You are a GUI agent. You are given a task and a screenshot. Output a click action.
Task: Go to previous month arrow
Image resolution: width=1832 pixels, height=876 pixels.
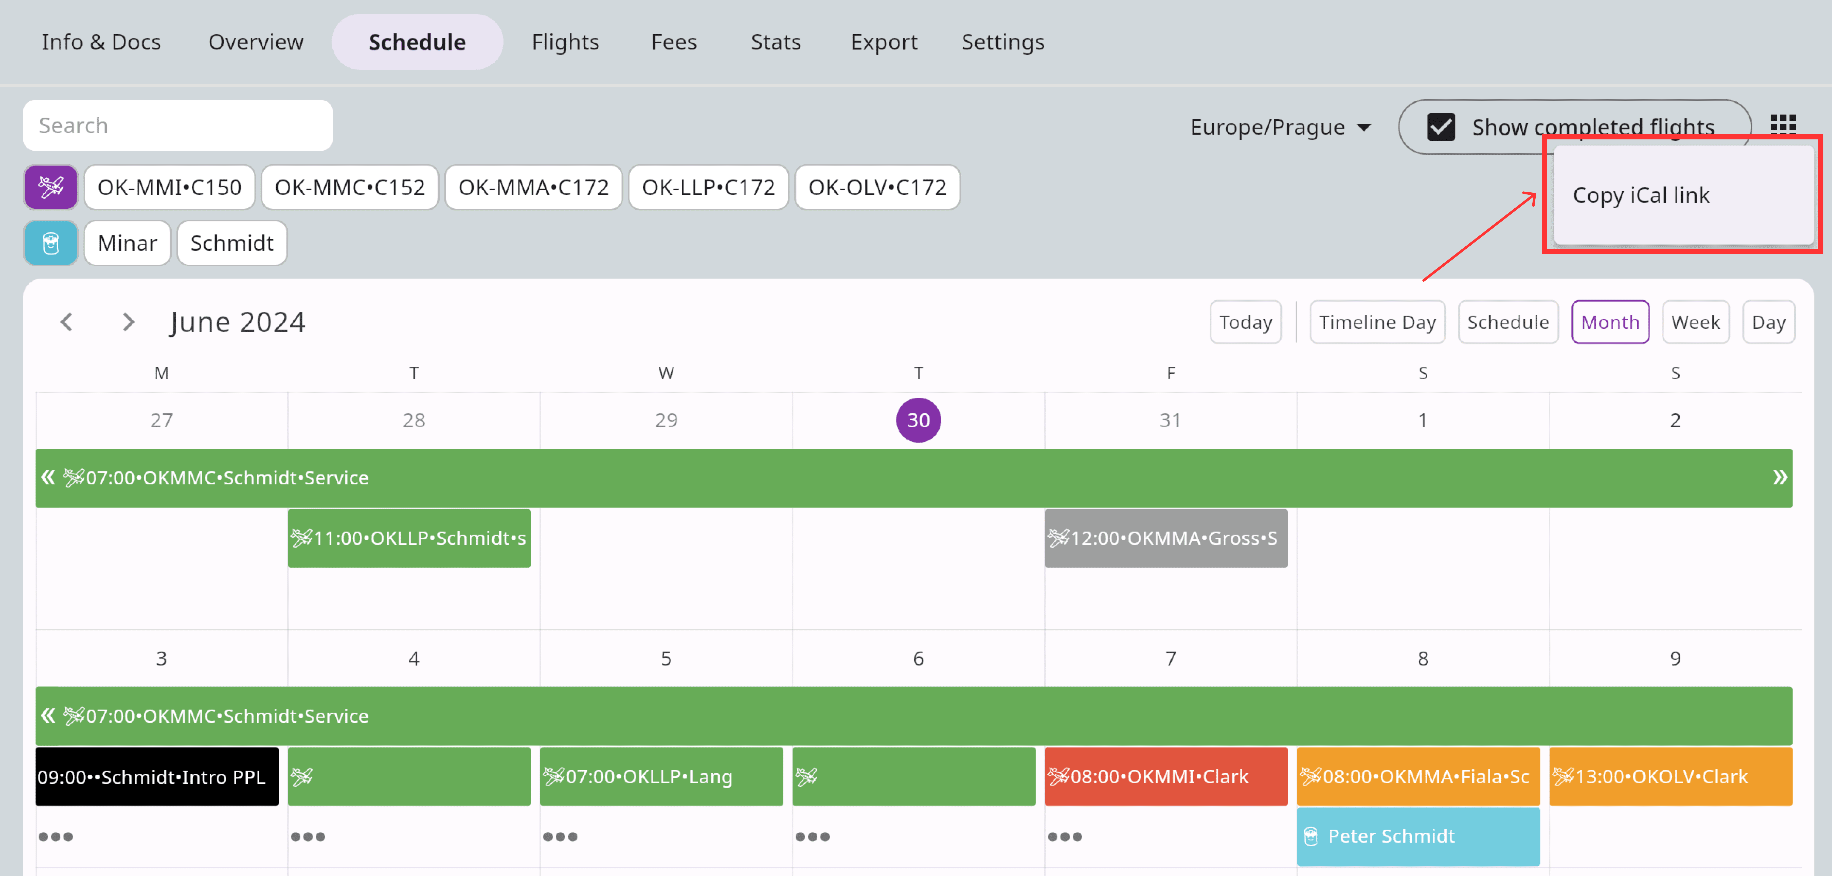point(67,322)
